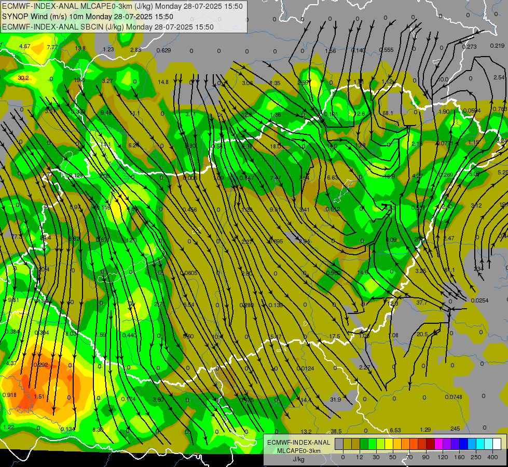Click the map value 0.292
This screenshot has height=467, width=508.
pos(41,365)
